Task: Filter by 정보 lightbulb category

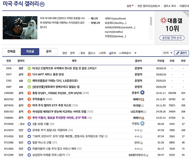Action: coord(82,53)
